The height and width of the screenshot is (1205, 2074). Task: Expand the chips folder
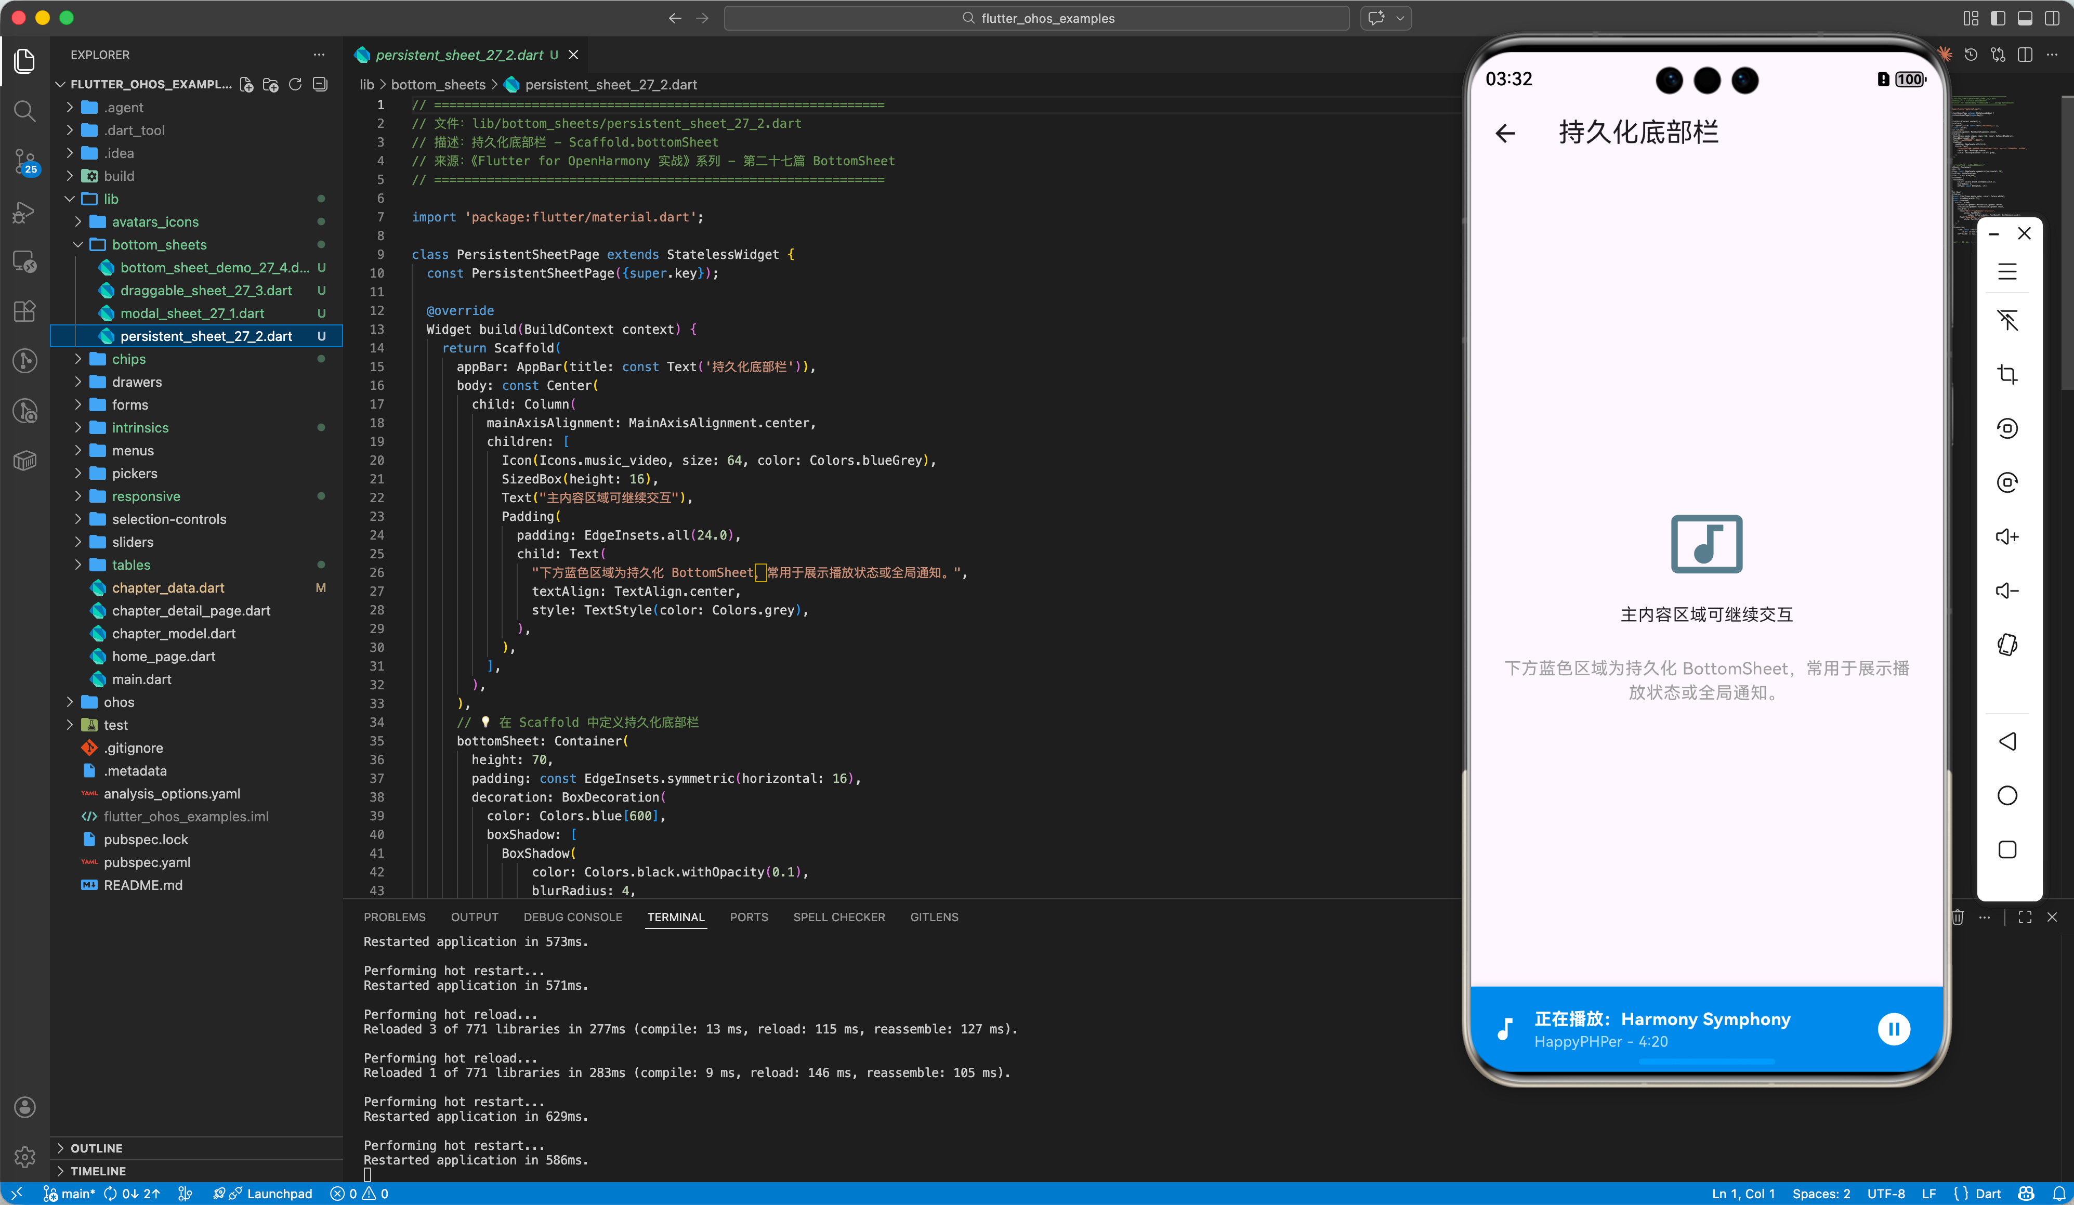coord(128,359)
